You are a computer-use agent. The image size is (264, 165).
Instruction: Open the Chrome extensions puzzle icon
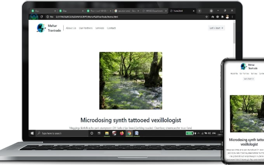pos(222,17)
